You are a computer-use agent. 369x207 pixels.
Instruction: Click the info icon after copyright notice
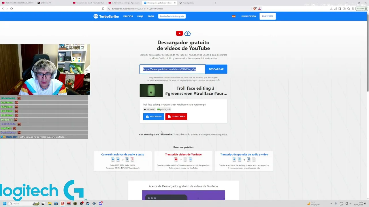(x=219, y=80)
